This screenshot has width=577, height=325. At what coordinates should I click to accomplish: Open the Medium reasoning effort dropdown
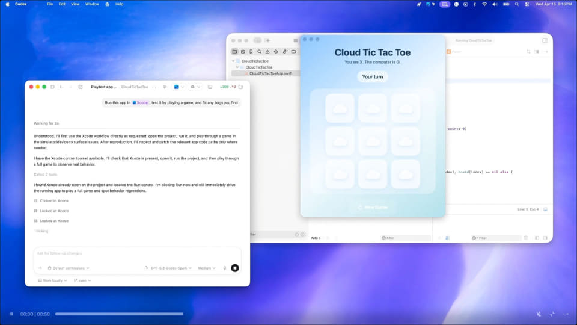[206, 268]
